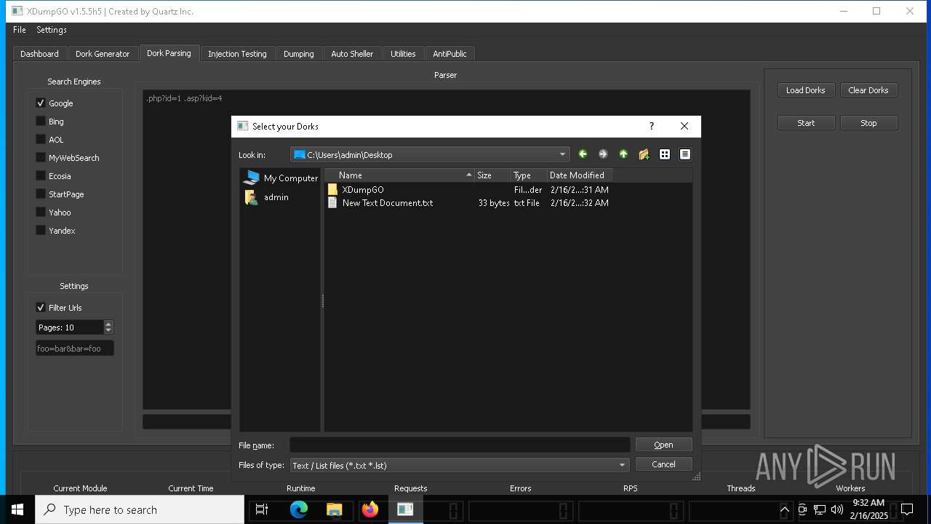The image size is (931, 524).
Task: Click the Stop button
Action: pos(868,123)
